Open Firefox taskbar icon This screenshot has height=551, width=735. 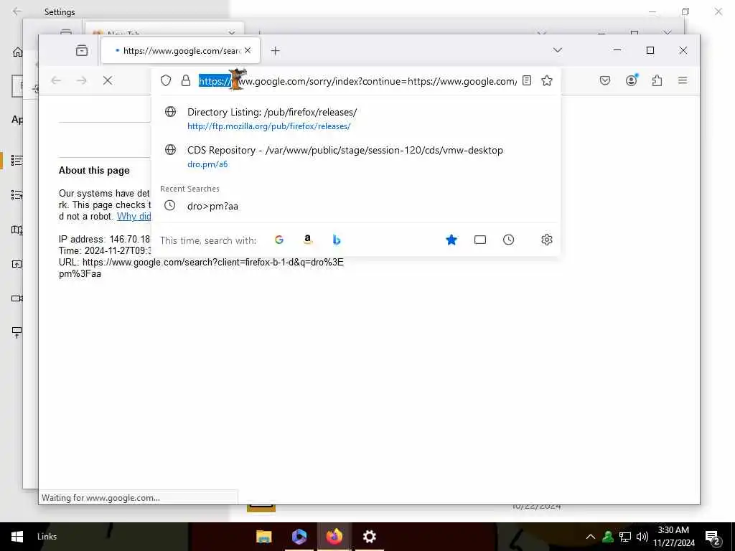tap(334, 537)
